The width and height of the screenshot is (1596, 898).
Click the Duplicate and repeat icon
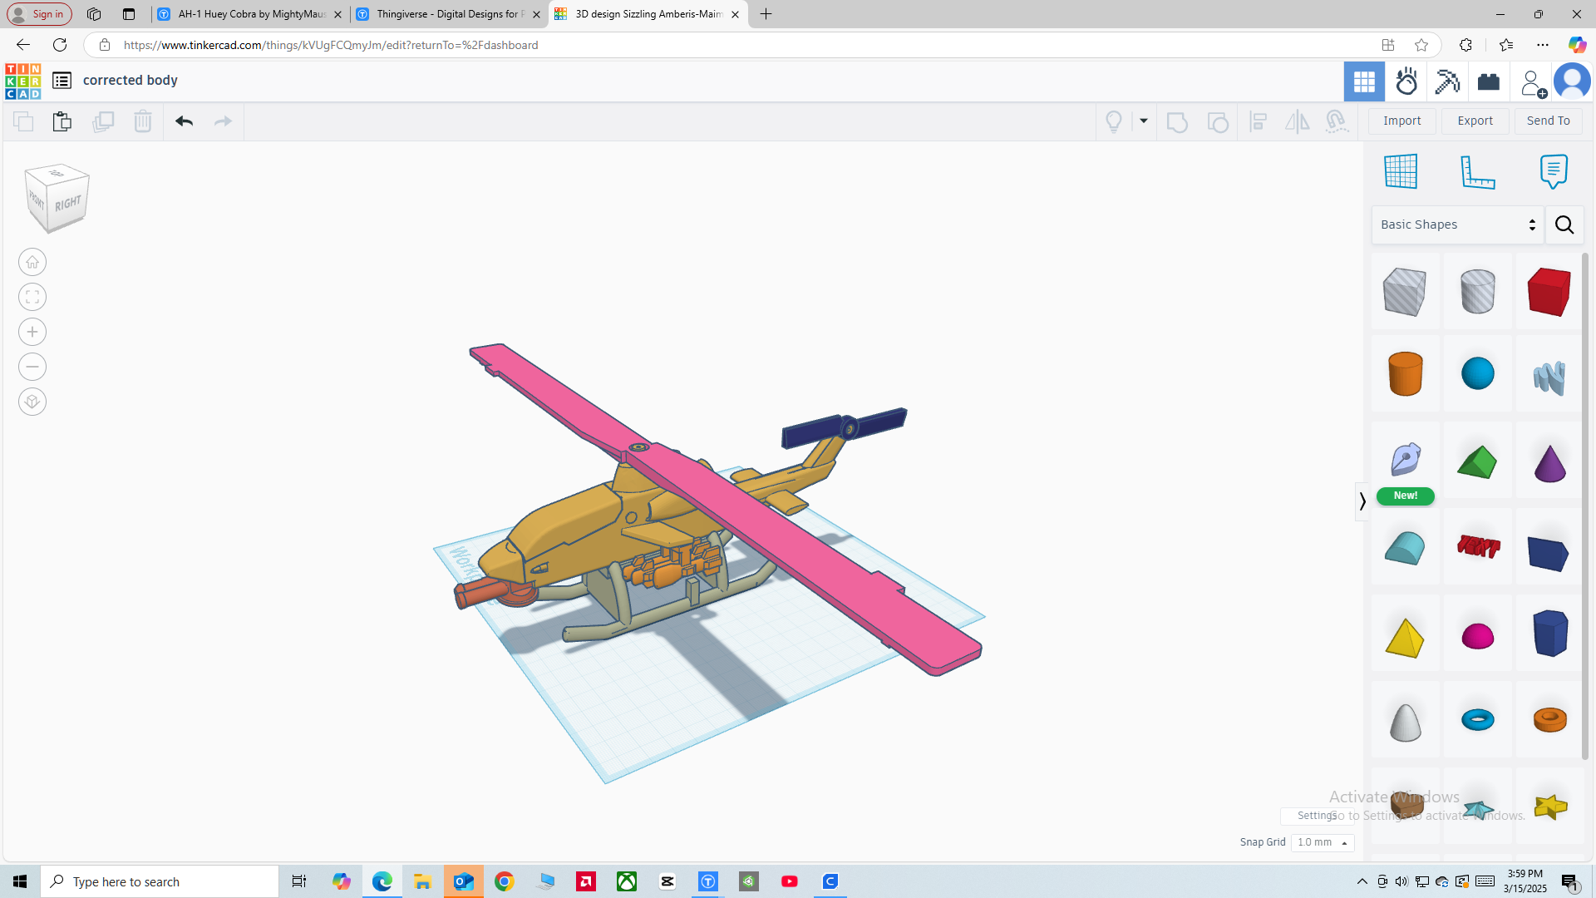point(103,121)
